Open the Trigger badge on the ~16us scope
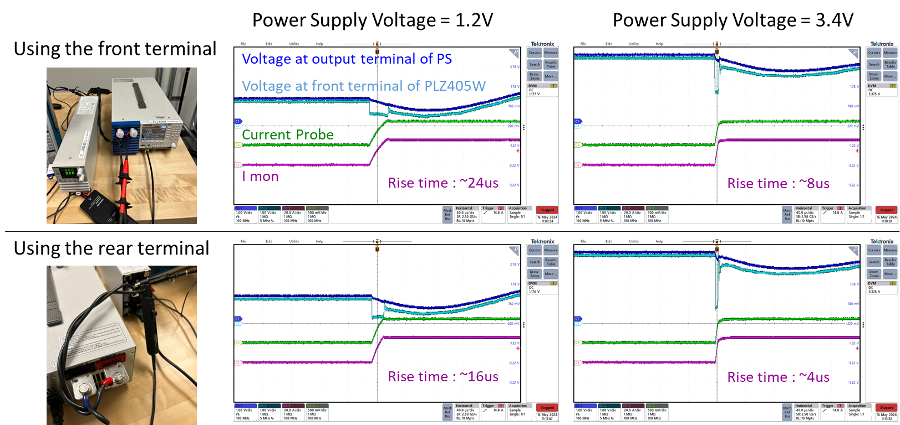Viewport: 900px width, 425px height. tap(493, 412)
